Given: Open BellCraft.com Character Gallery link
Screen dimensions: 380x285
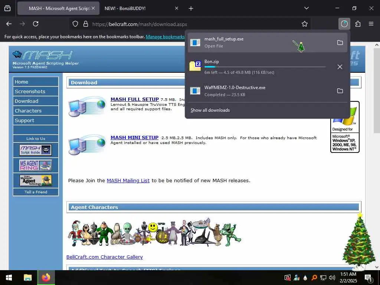Looking at the screenshot, I should coord(104,257).
